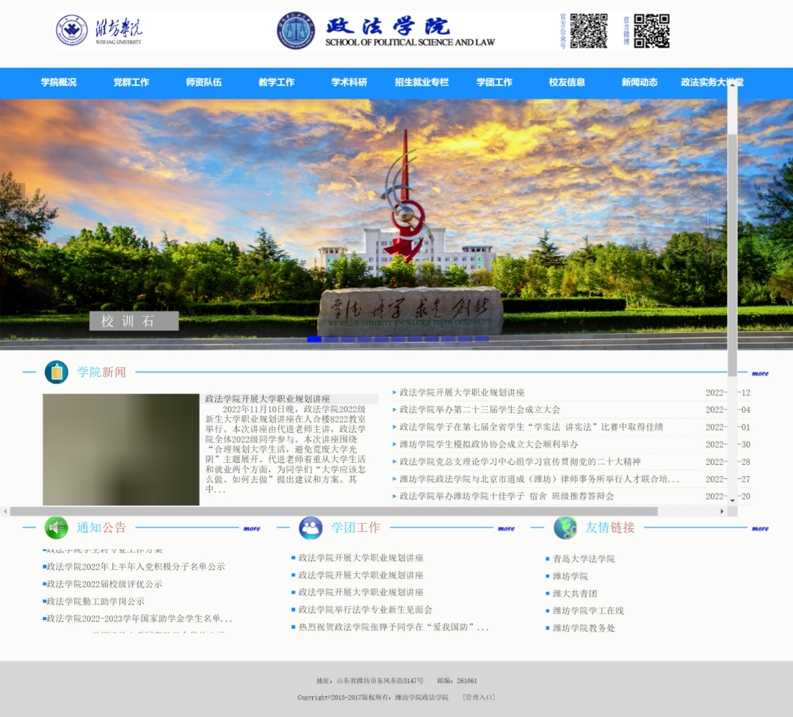Click the 学院新闻 section icon
Screen dimensions: 793x717
pyautogui.click(x=57, y=372)
